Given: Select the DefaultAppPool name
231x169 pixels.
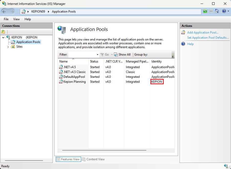Looking at the screenshot, I should click(74, 77).
